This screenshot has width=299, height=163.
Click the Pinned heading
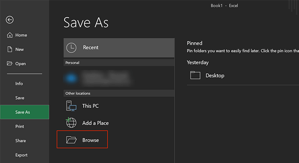[194, 43]
